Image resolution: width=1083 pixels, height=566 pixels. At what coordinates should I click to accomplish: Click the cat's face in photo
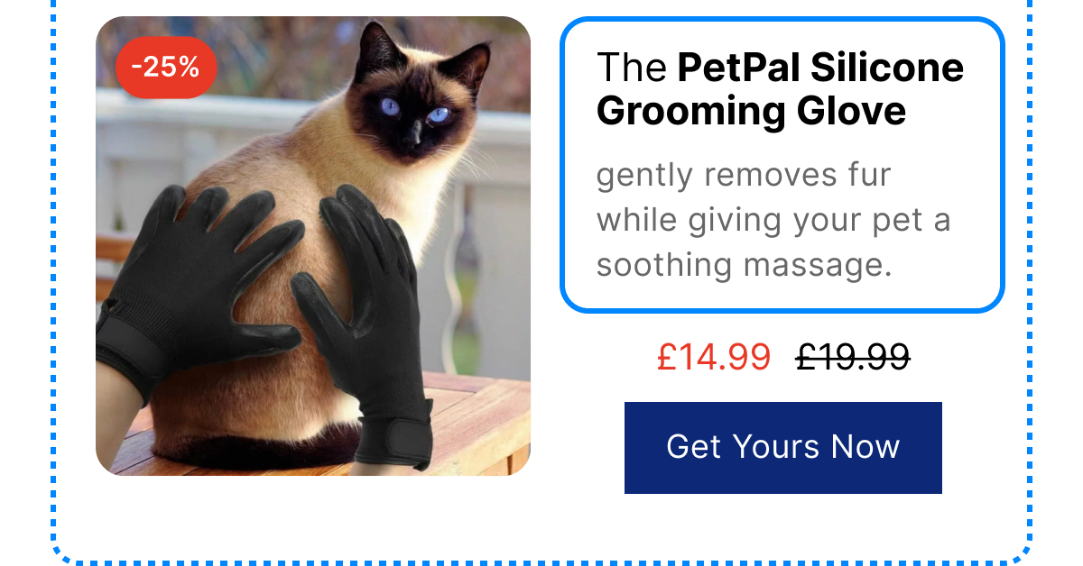[414, 101]
